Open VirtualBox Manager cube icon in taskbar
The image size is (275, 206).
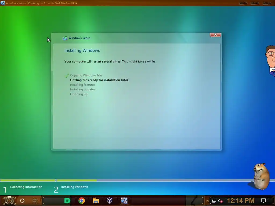(x=110, y=200)
